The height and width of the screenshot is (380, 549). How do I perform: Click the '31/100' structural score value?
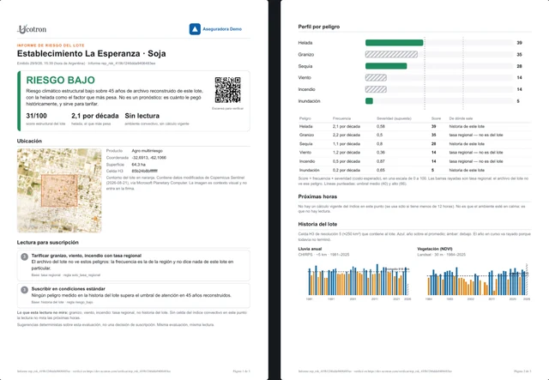point(36,116)
